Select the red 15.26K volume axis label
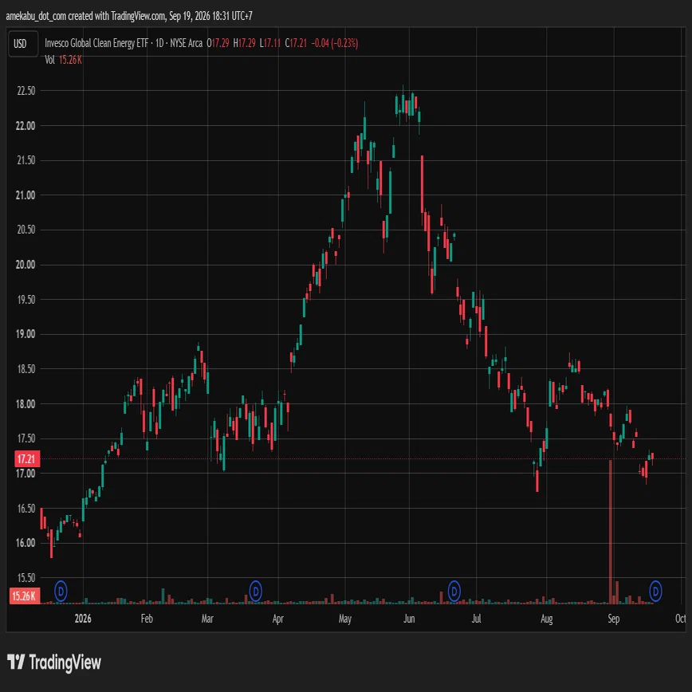The height and width of the screenshot is (692, 692). tap(25, 596)
